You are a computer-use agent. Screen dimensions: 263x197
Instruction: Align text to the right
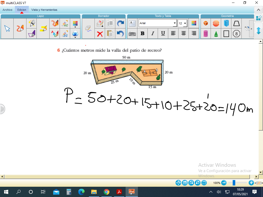coord(194,34)
